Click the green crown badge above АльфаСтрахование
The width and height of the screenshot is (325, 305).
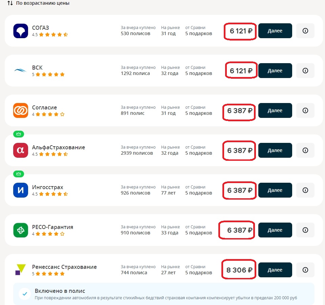[x=19, y=134]
